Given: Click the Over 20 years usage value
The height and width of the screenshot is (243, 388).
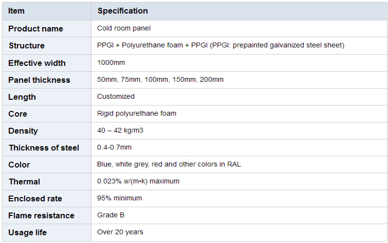Looking at the screenshot, I should [x=120, y=232].
